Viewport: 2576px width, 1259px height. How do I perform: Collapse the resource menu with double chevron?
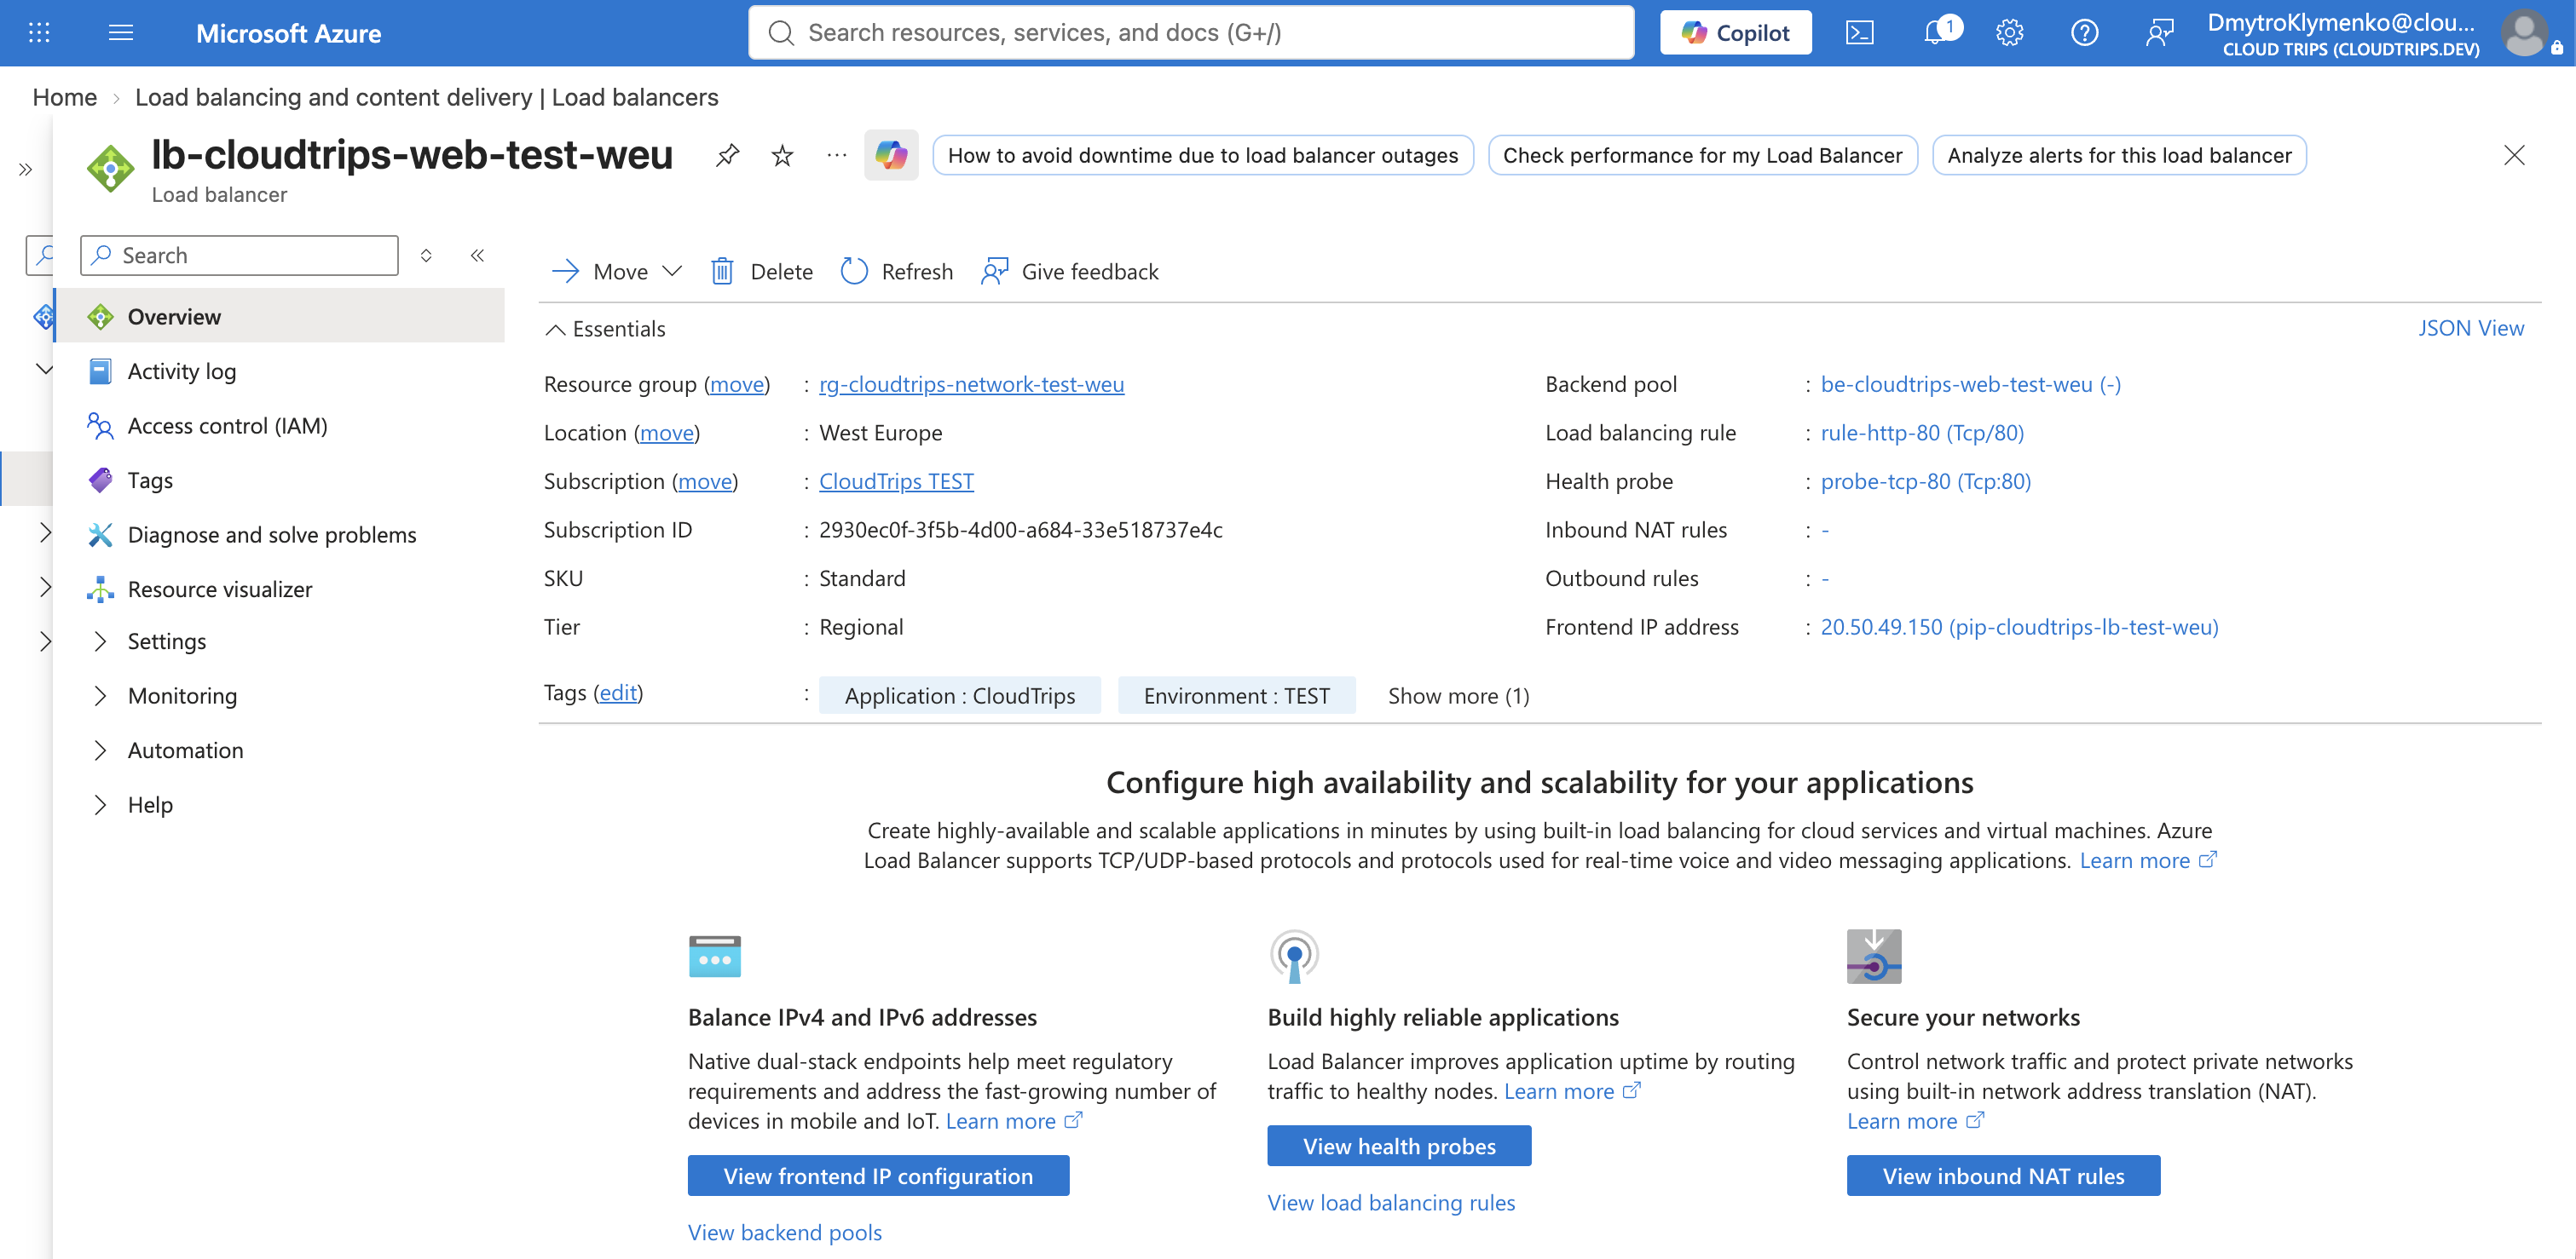pyautogui.click(x=478, y=256)
